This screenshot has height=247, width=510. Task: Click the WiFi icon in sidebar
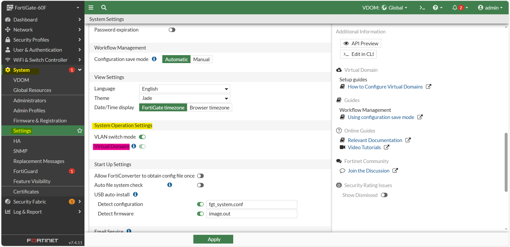click(x=8, y=60)
